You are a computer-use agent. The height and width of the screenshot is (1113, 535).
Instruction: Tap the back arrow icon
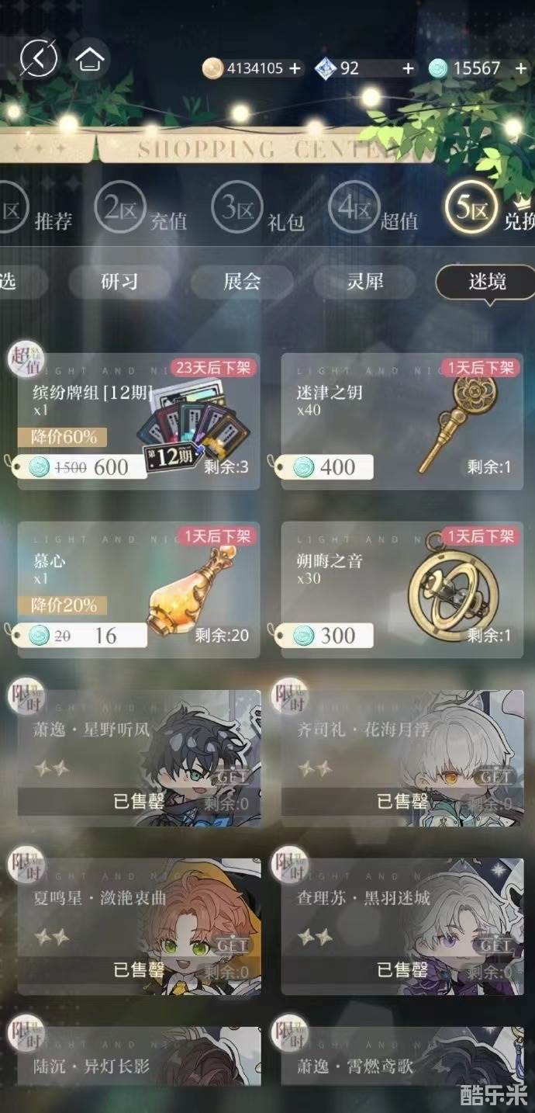[39, 58]
